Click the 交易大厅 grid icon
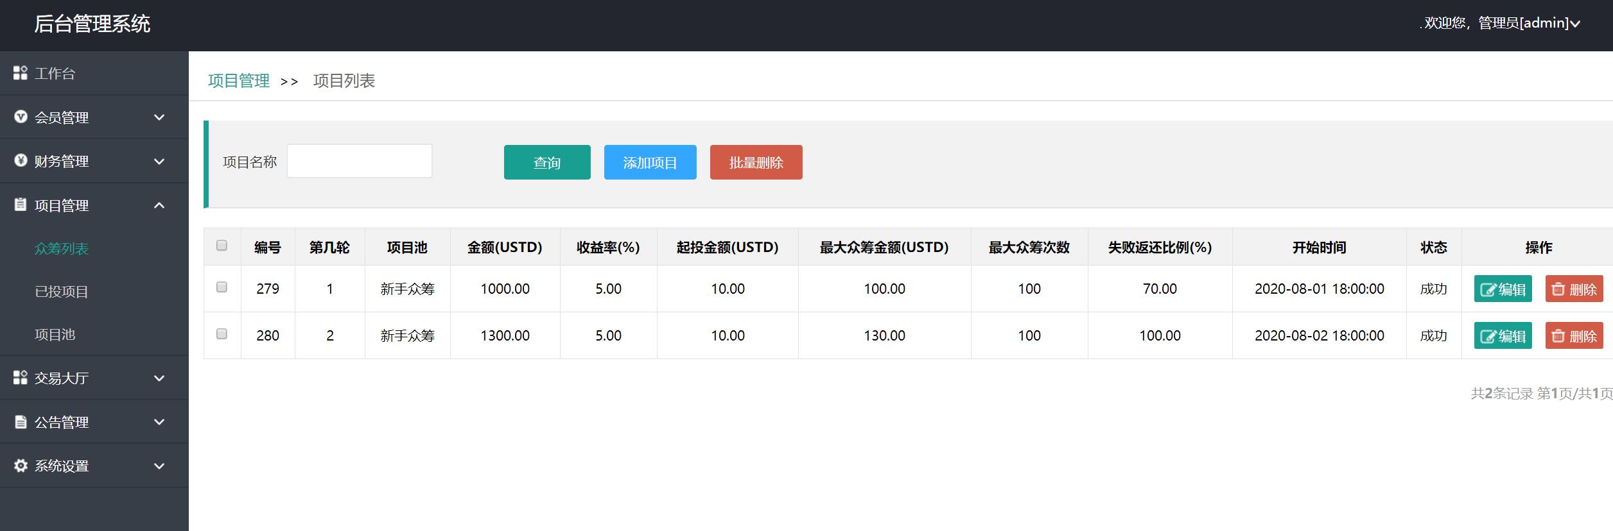 [21, 378]
